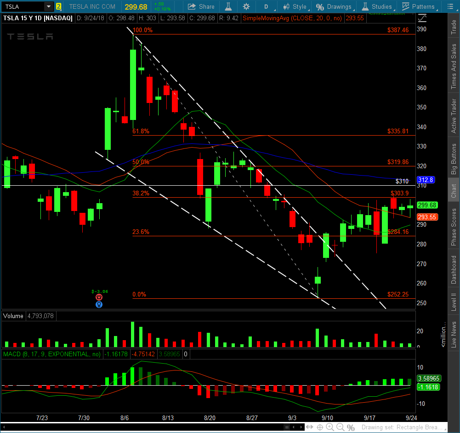Click the TSLA 15 Y 1D [NASDAQ] chart title
460x433 pixels.
pos(38,18)
